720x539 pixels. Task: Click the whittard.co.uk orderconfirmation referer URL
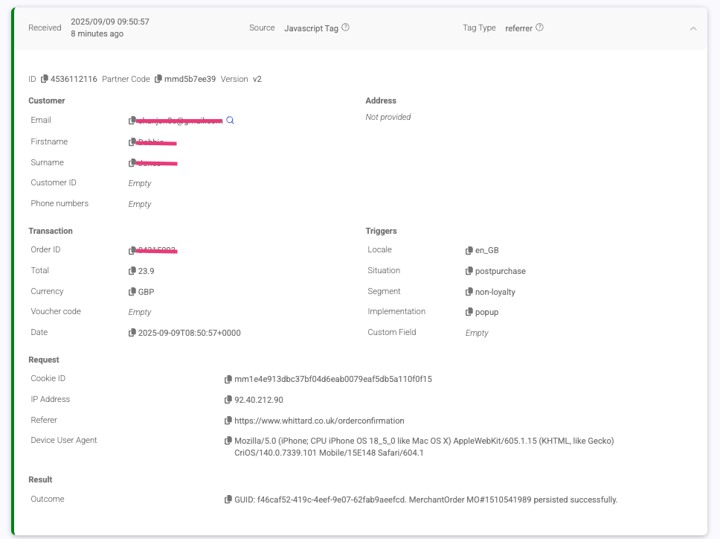pos(319,421)
